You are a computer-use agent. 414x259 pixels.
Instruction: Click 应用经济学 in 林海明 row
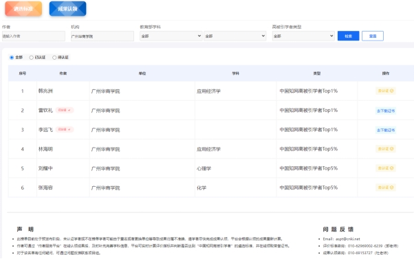[x=208, y=149]
